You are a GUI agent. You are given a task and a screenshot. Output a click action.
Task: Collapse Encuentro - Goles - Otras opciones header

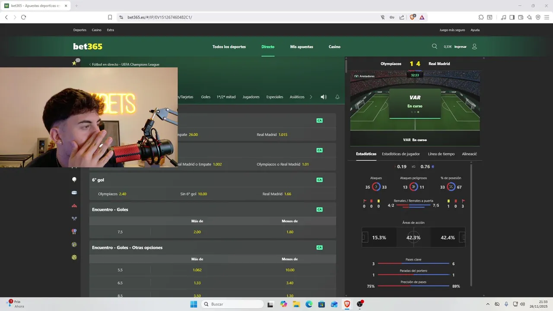pyautogui.click(x=213, y=248)
